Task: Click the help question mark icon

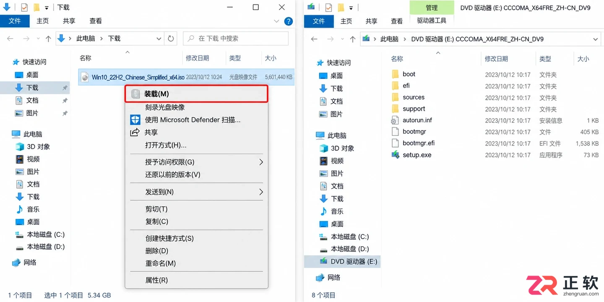Action: coord(288,21)
